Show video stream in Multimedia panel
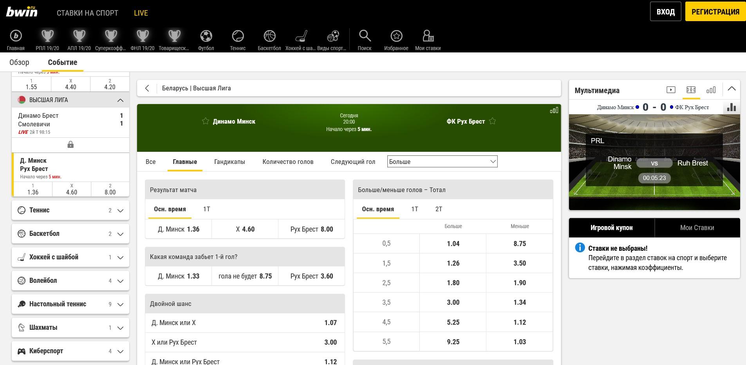This screenshot has width=746, height=365. tap(671, 90)
